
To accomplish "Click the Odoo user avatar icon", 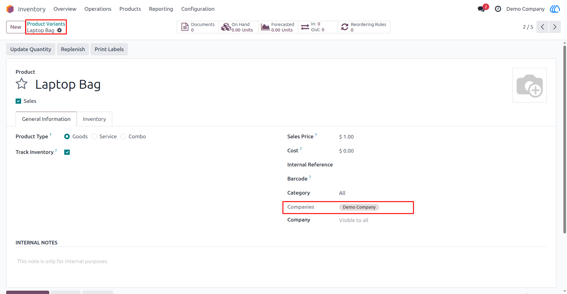I will tap(555, 9).
